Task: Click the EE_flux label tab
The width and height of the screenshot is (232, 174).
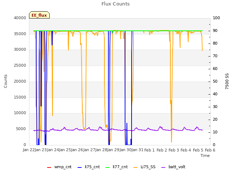Action: coord(39,15)
